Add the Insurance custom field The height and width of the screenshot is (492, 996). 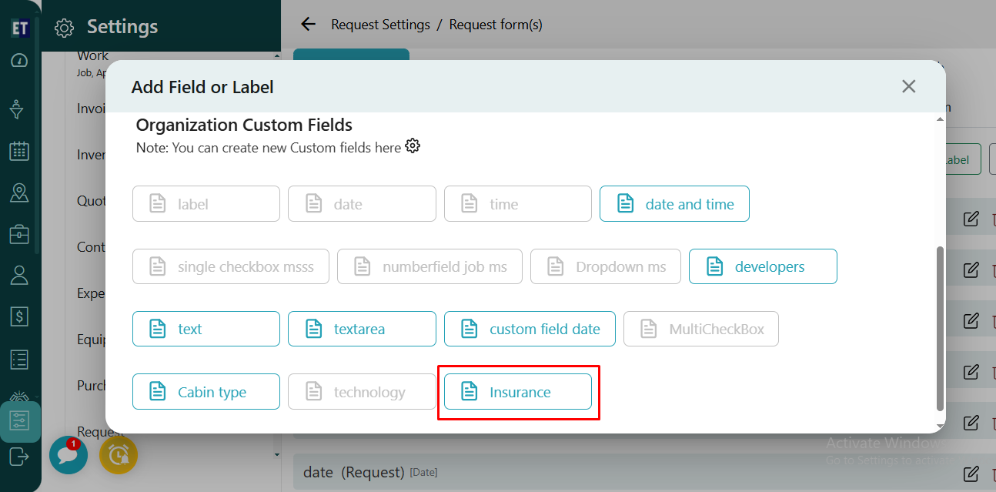517,392
